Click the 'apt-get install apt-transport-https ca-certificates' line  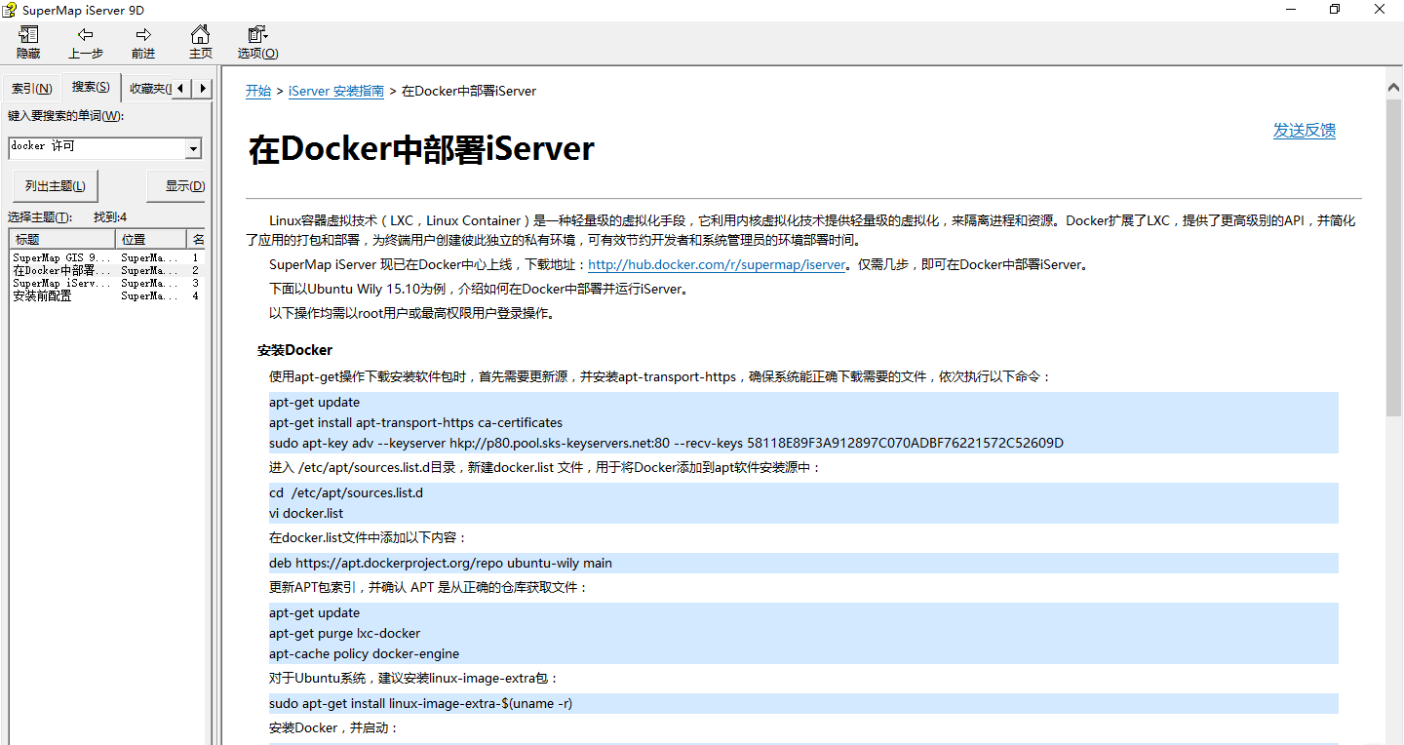pos(416,422)
